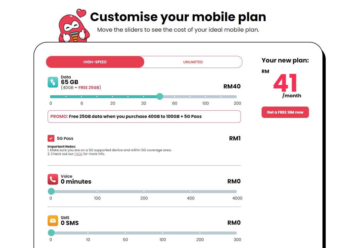359x248 pixels.
Task: Click the red Voice phone icon
Action: [53, 179]
